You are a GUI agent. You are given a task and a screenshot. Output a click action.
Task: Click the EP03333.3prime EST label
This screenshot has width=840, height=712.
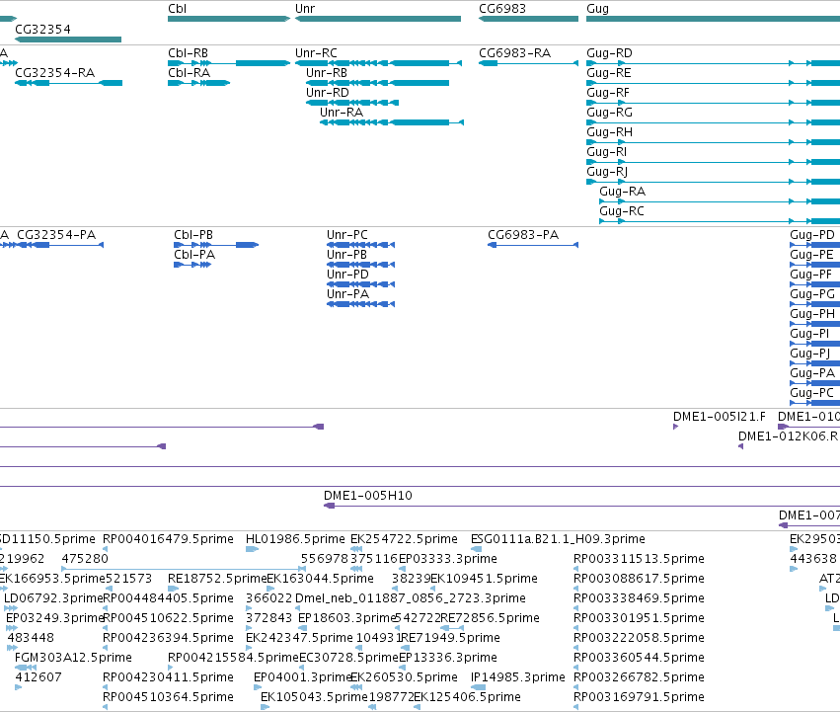point(448,559)
